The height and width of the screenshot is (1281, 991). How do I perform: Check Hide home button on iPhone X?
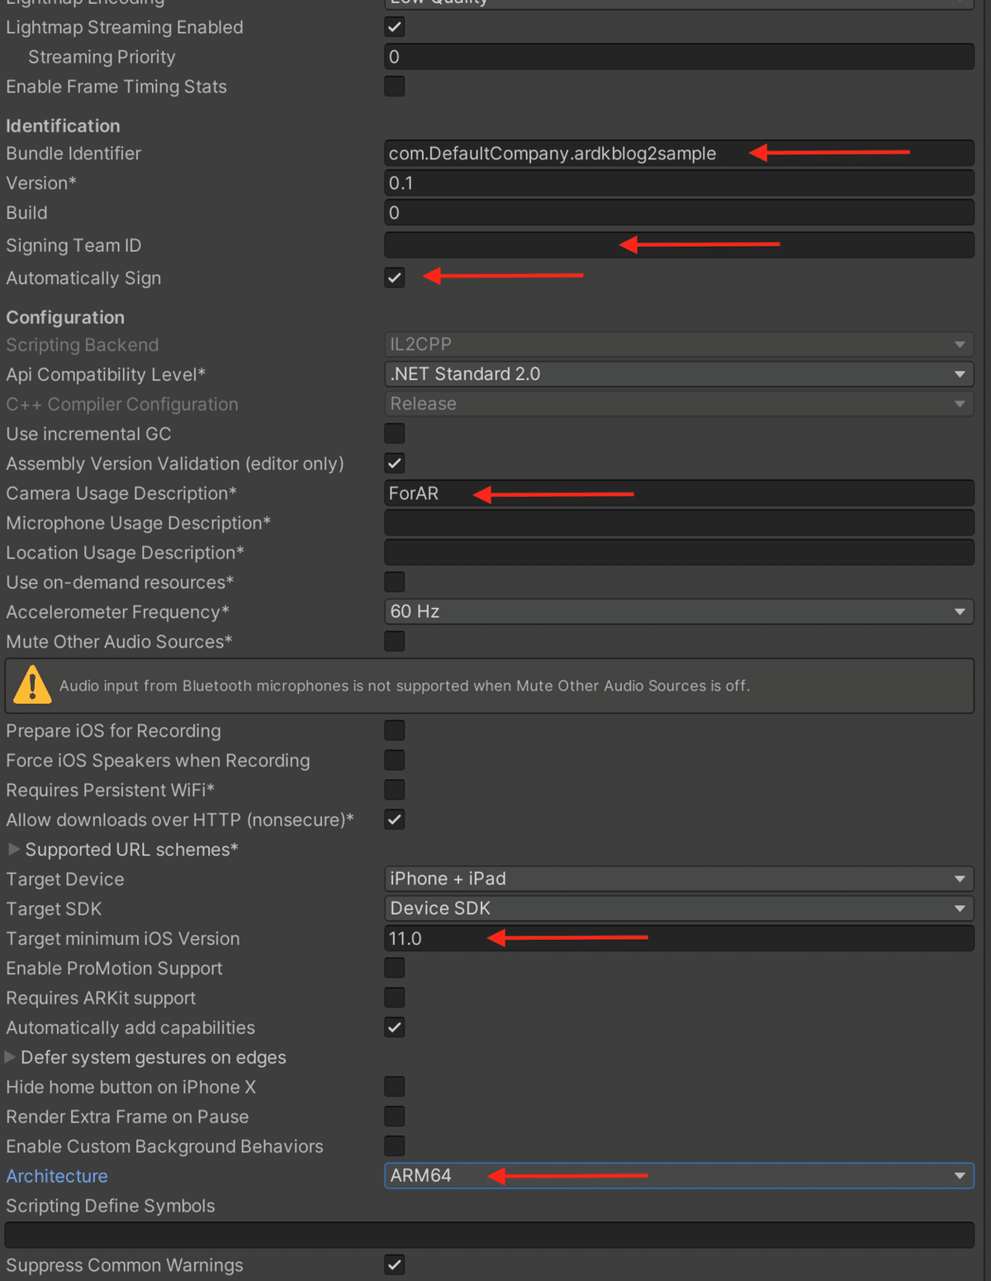point(395,1087)
